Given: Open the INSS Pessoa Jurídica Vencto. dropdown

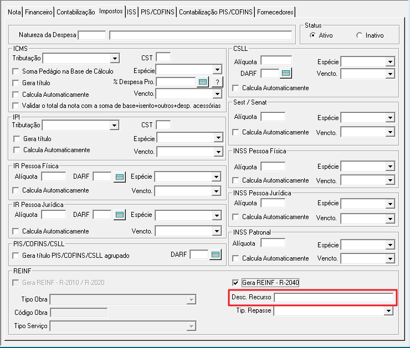Looking at the screenshot, I should coord(390,219).
